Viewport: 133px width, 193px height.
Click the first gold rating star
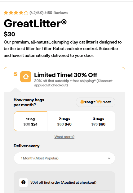[x=6, y=13]
